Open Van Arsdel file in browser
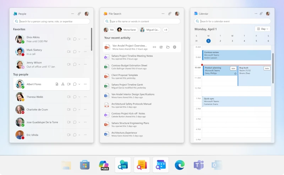The image size is (284, 175). click(x=175, y=47)
